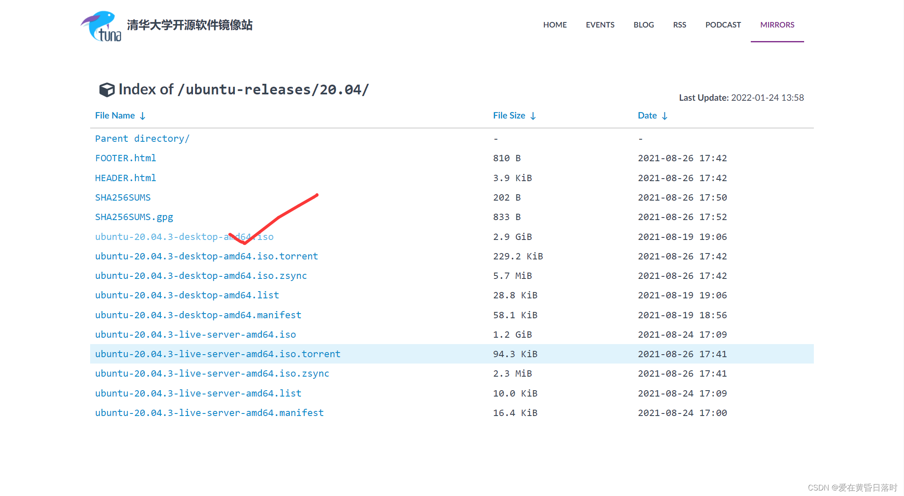The image size is (904, 496).
Task: Open the live-server-amd64.iso.torrent link
Action: coord(218,354)
